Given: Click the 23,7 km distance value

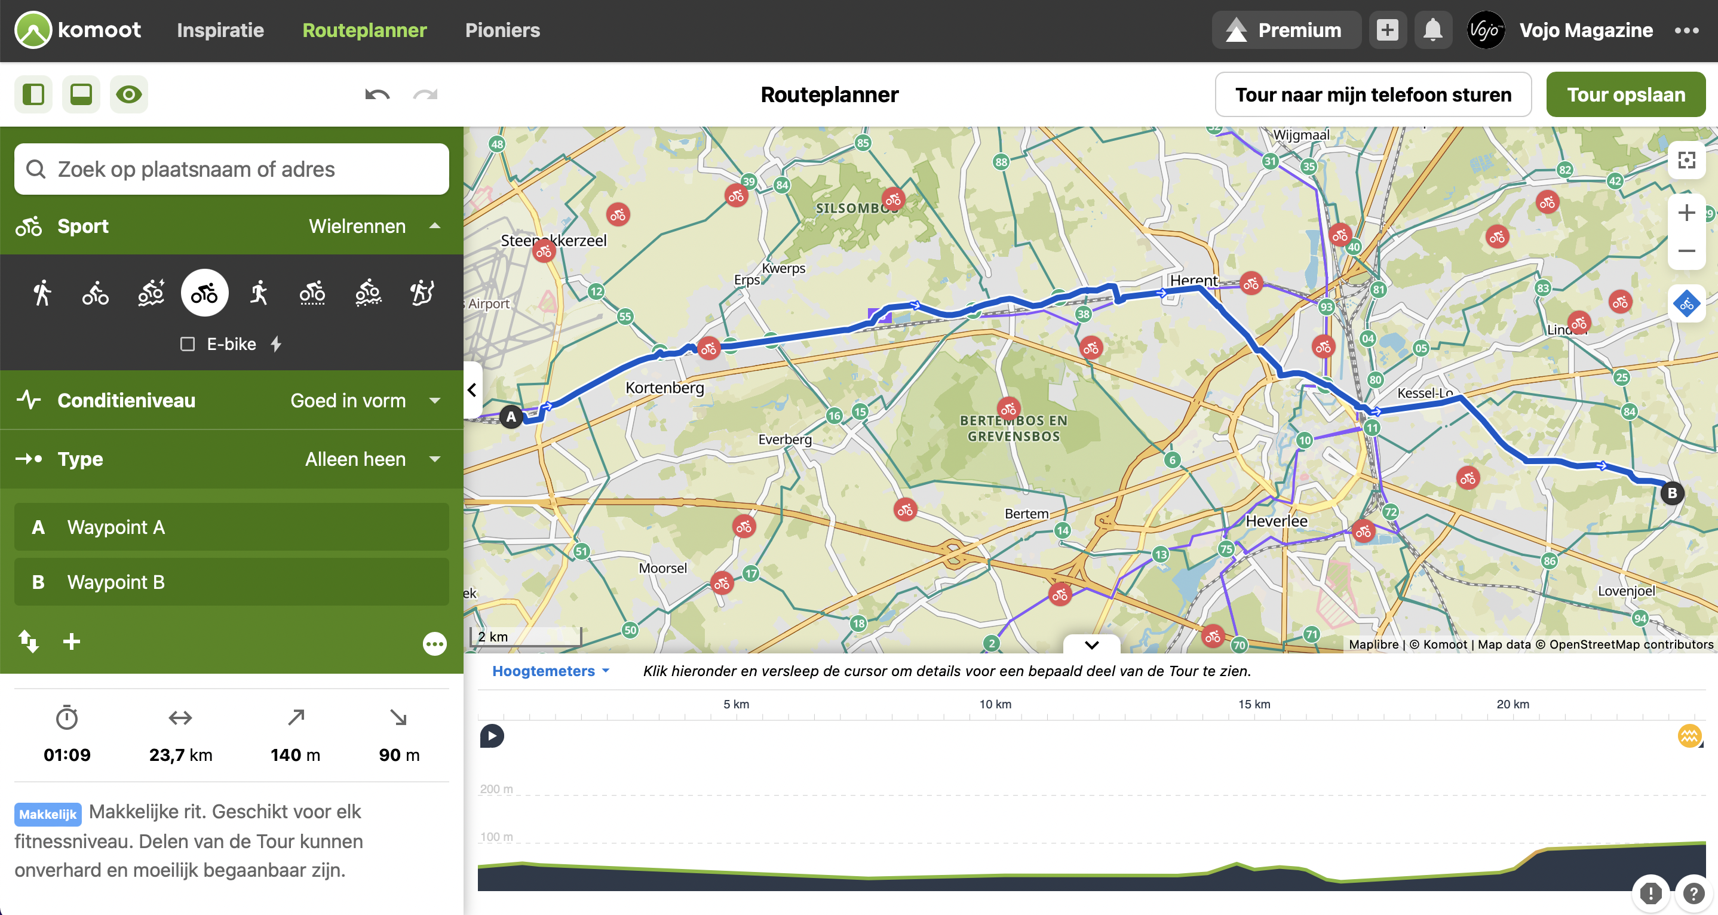Looking at the screenshot, I should pyautogui.click(x=181, y=755).
